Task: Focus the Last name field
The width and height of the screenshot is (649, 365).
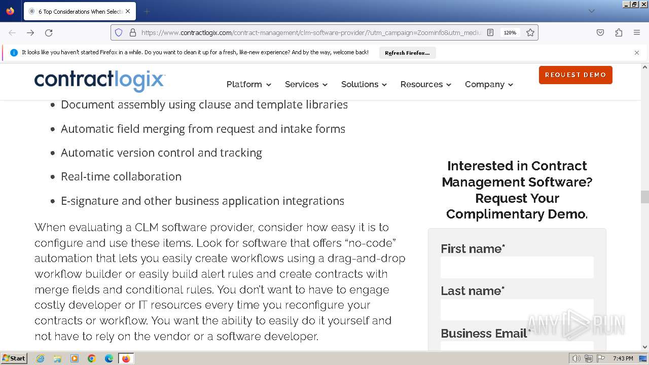Action: (x=517, y=309)
